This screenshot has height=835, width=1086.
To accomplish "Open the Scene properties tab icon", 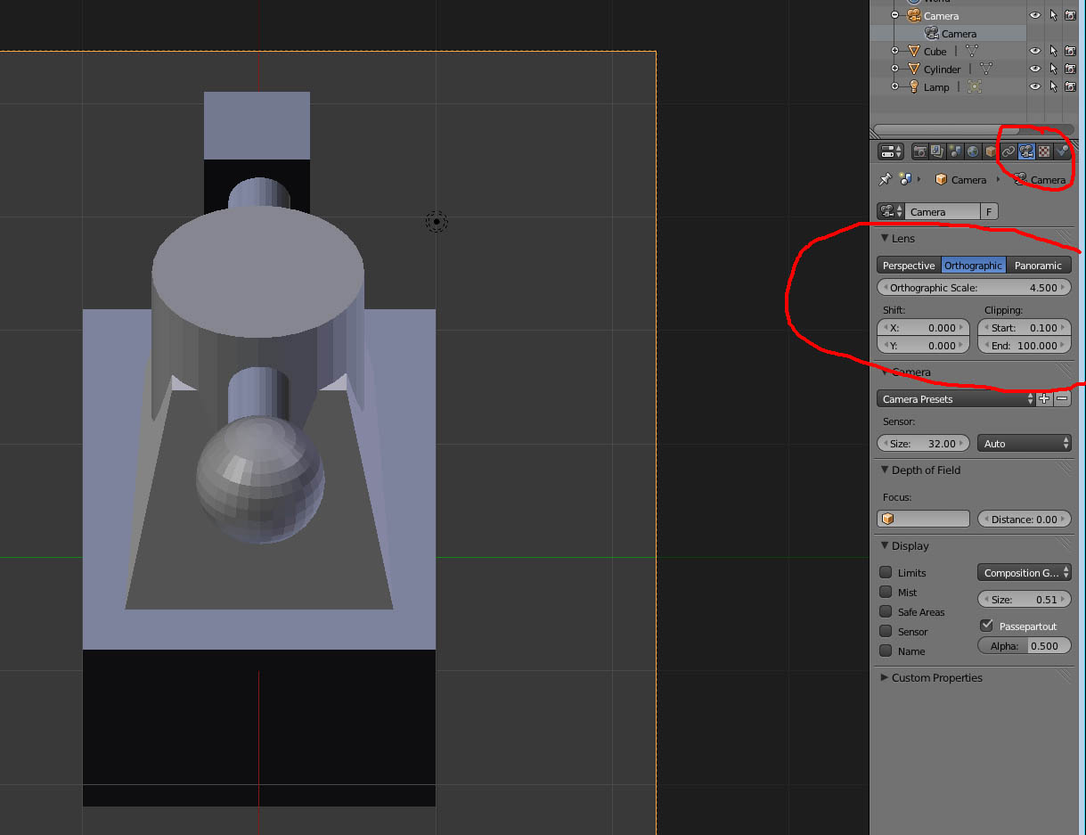I will tap(955, 151).
